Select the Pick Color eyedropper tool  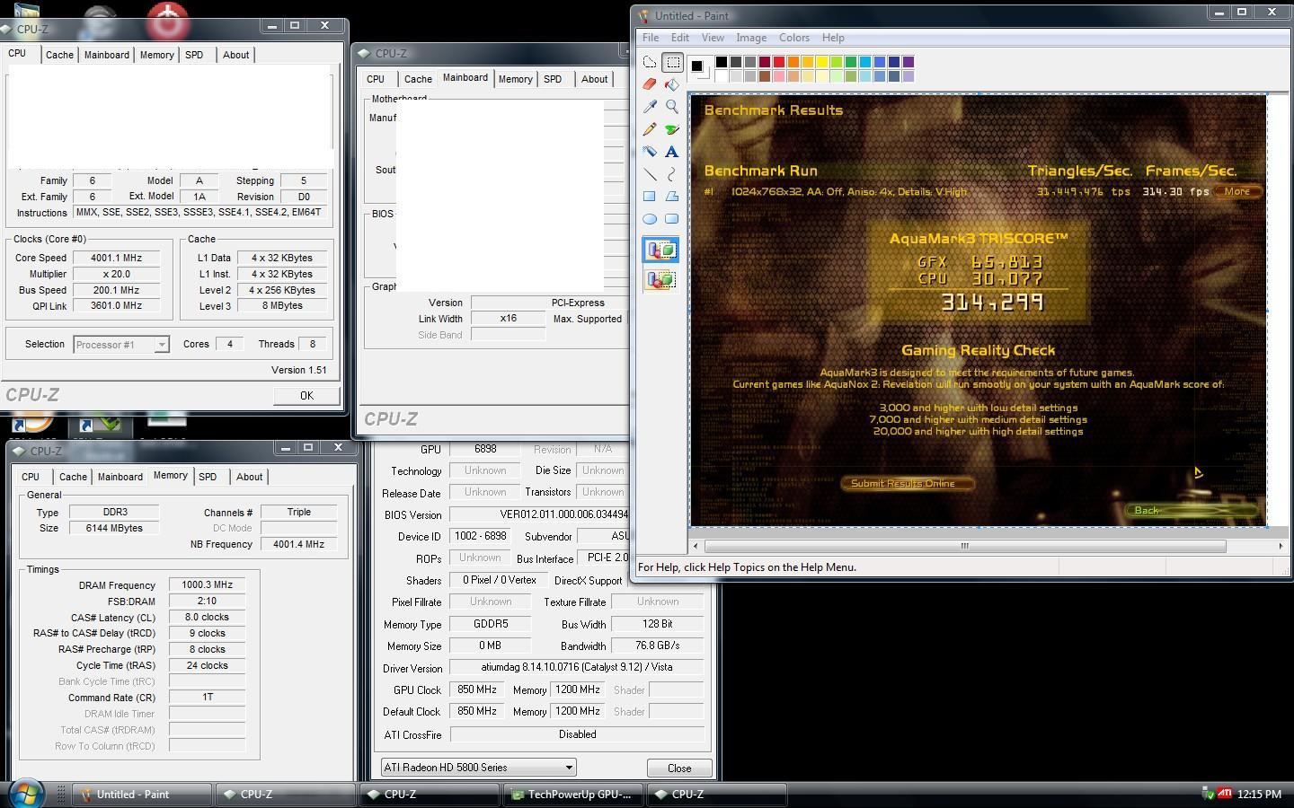650,107
